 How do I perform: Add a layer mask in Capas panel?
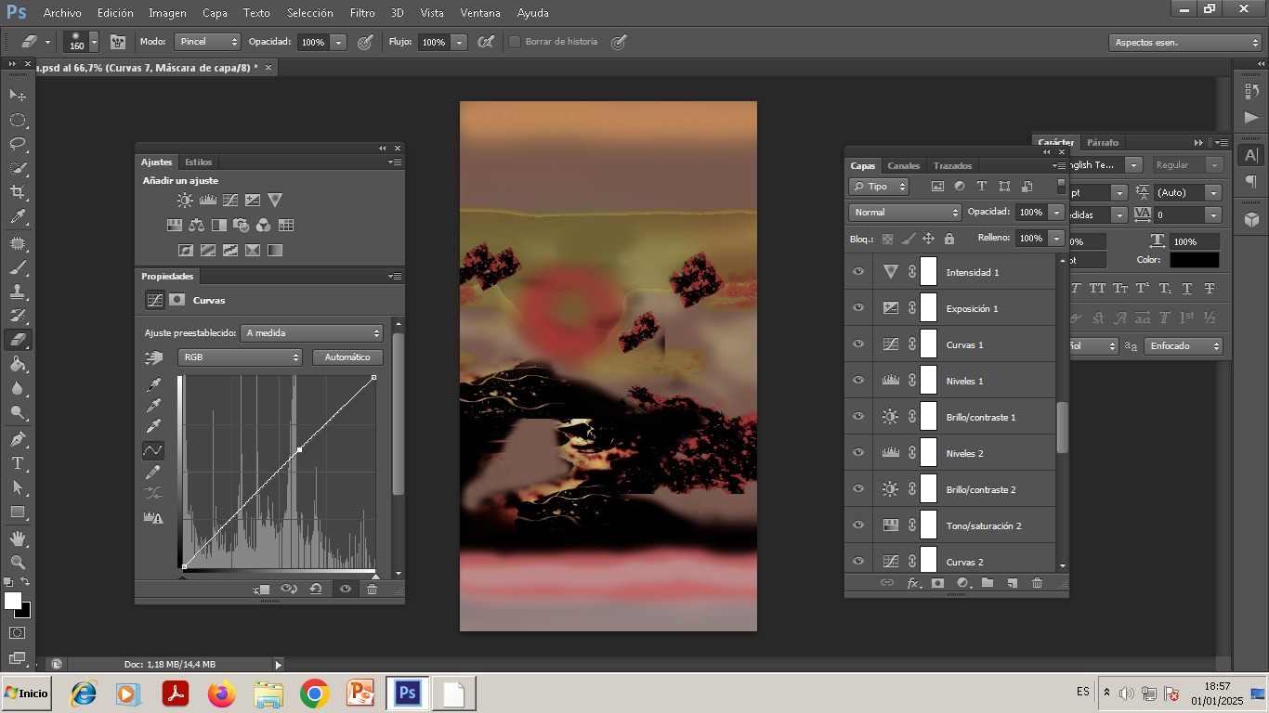pos(937,583)
